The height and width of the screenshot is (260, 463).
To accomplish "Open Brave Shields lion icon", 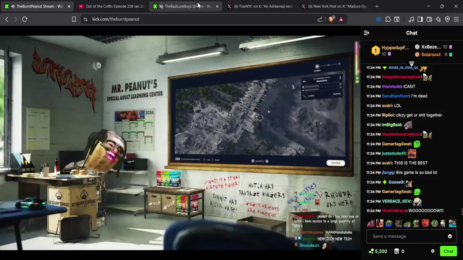I will click(331, 19).
